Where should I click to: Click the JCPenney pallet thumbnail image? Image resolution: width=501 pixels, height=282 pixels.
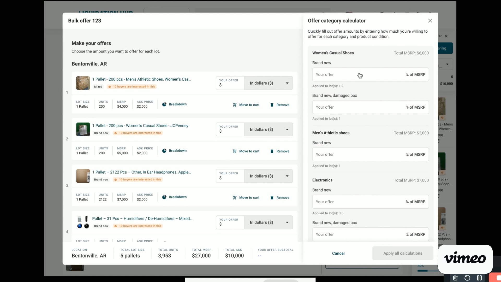click(x=83, y=130)
